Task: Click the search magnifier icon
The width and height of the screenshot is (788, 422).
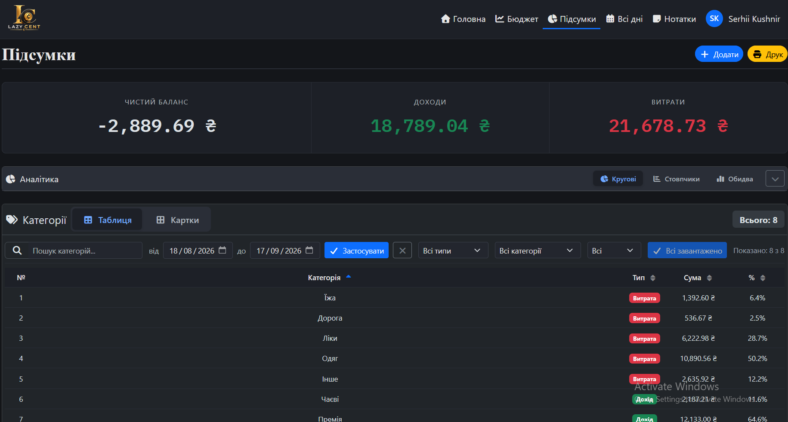Action: (x=17, y=251)
